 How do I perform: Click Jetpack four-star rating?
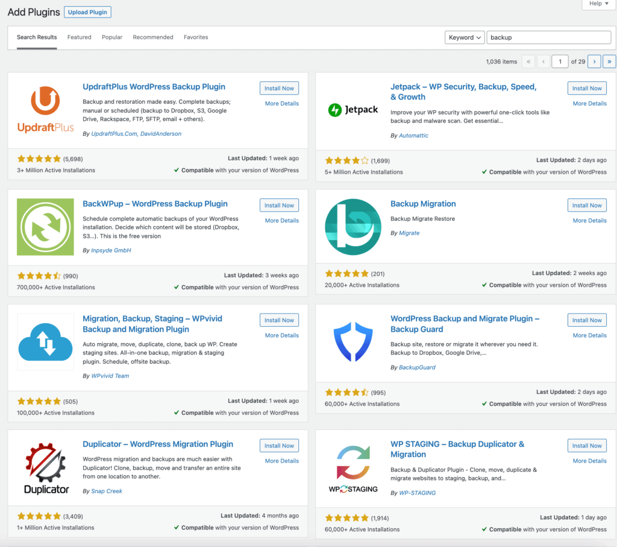(x=346, y=160)
